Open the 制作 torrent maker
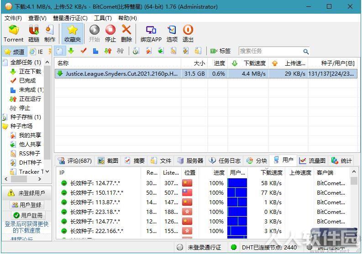 point(50,34)
